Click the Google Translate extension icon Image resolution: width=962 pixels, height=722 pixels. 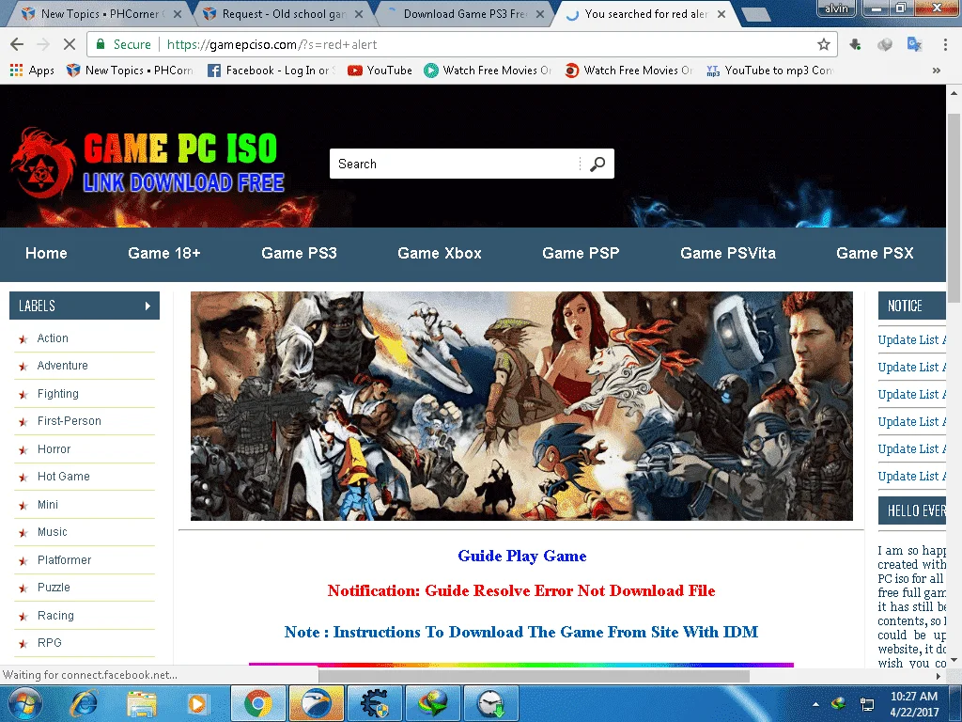(x=914, y=44)
